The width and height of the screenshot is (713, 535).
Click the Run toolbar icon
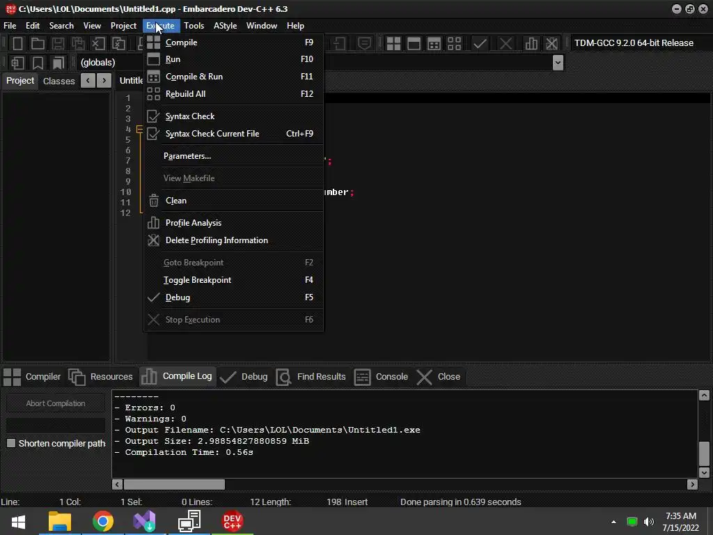pyautogui.click(x=414, y=43)
